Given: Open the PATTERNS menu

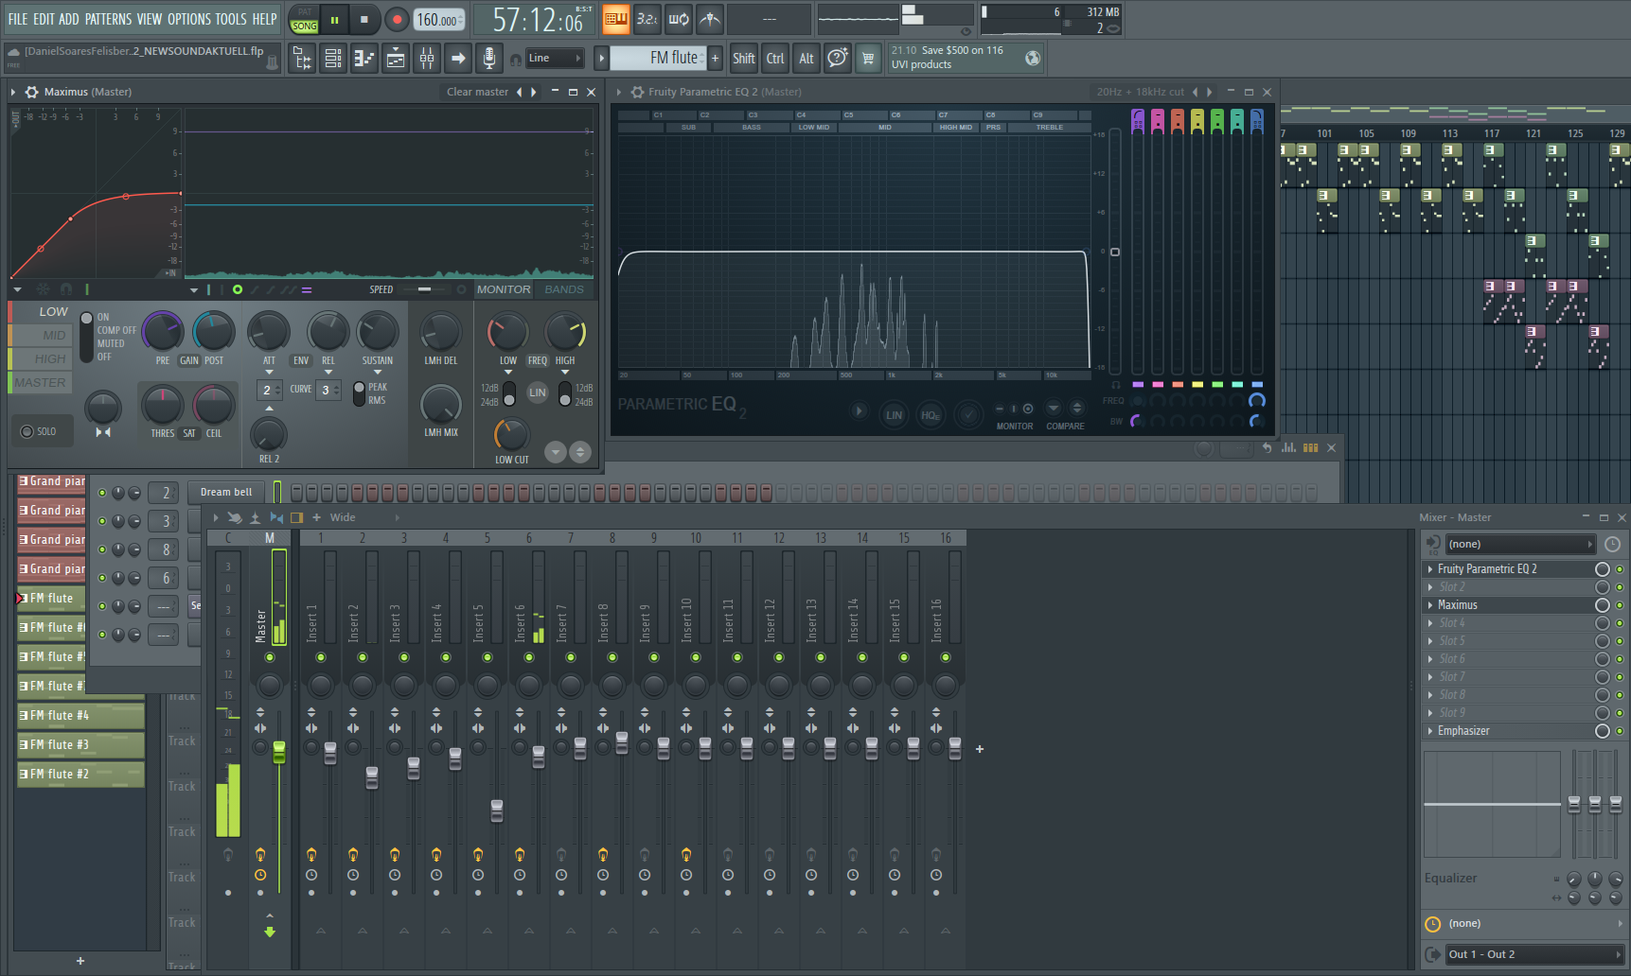Looking at the screenshot, I should tap(108, 19).
